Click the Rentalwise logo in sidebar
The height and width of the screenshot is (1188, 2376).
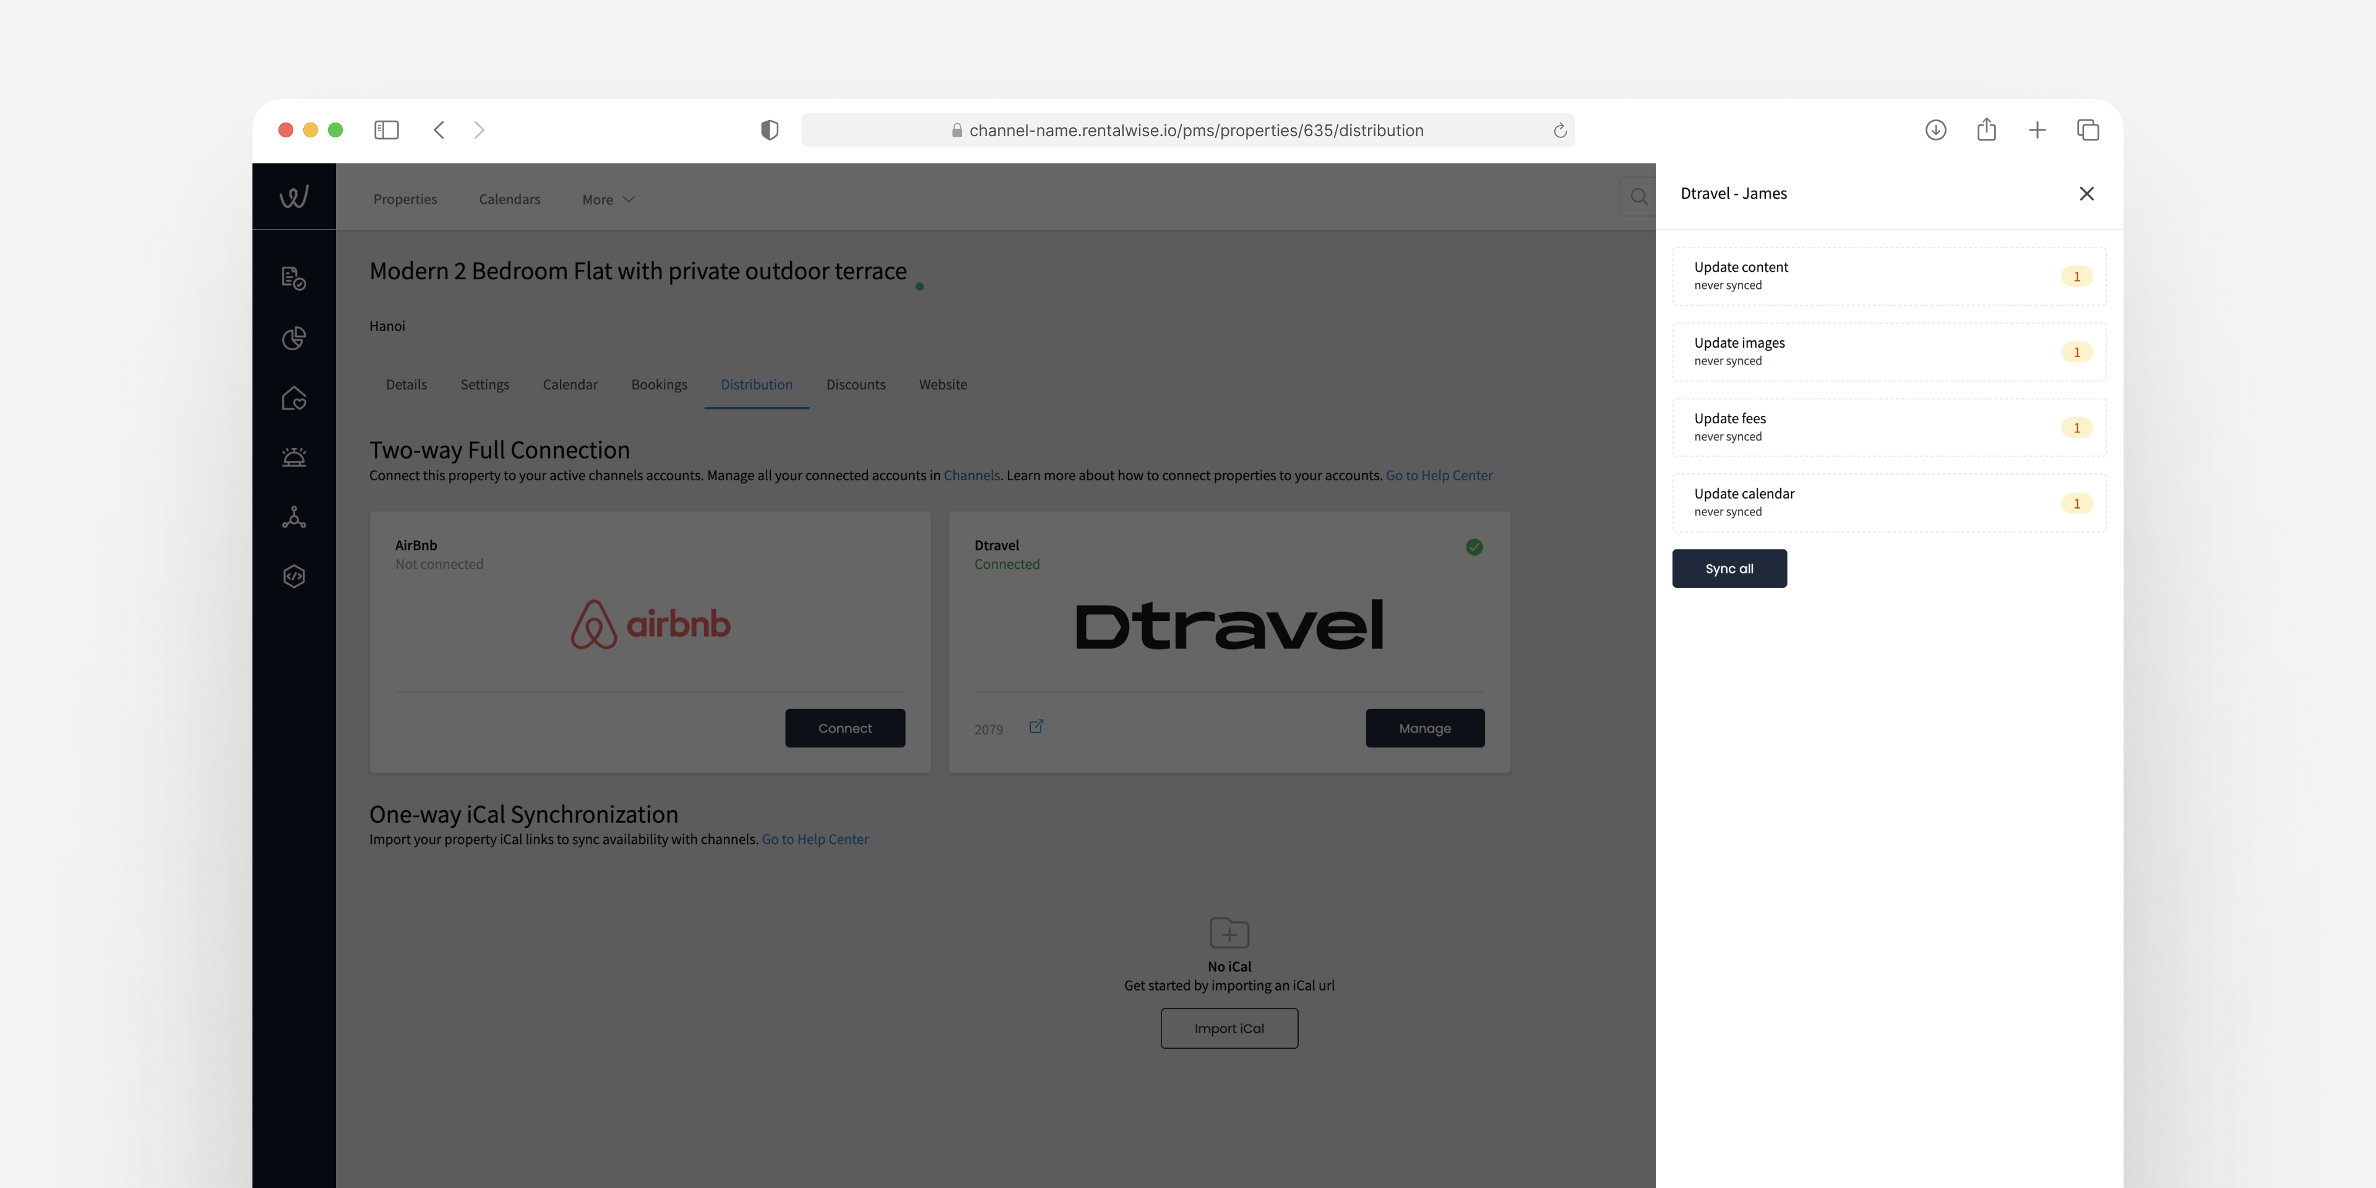(x=294, y=196)
